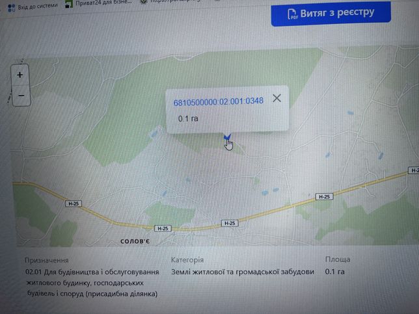Click the cut-off H-2 shield at right edge

pyautogui.click(x=414, y=170)
